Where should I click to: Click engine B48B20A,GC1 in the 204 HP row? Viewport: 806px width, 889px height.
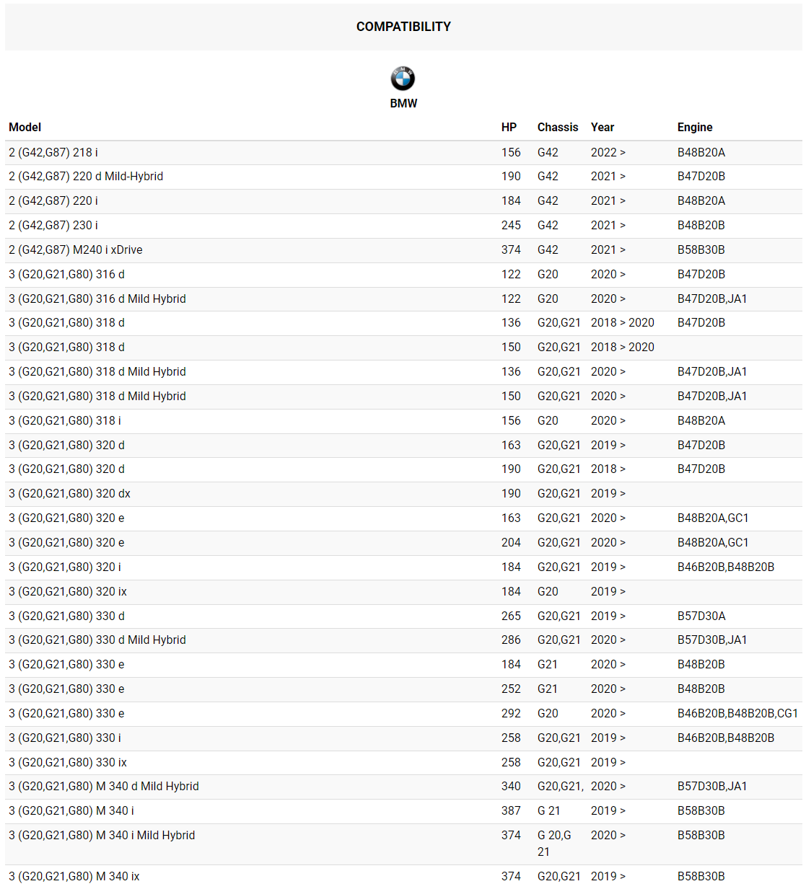click(713, 542)
